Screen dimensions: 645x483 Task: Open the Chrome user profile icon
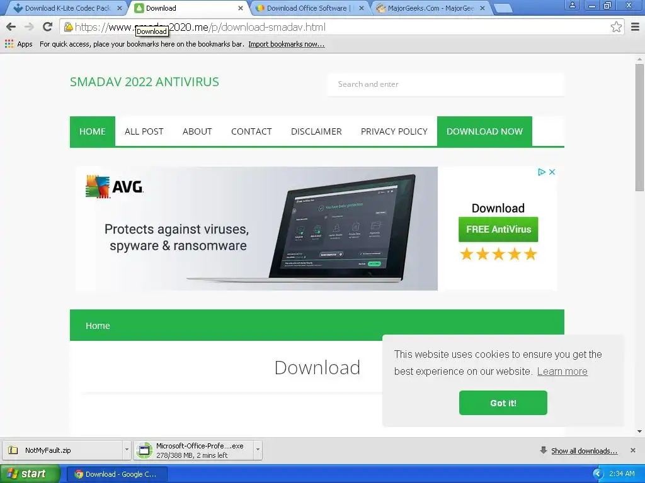pos(572,6)
